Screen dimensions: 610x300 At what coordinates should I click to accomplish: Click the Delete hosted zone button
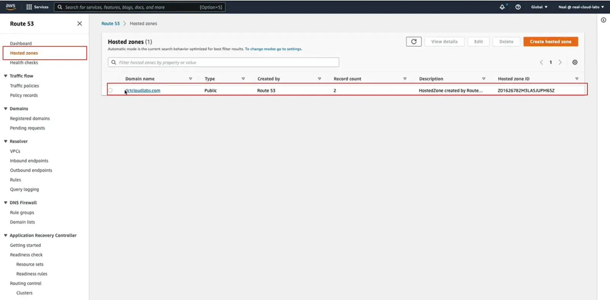(506, 42)
